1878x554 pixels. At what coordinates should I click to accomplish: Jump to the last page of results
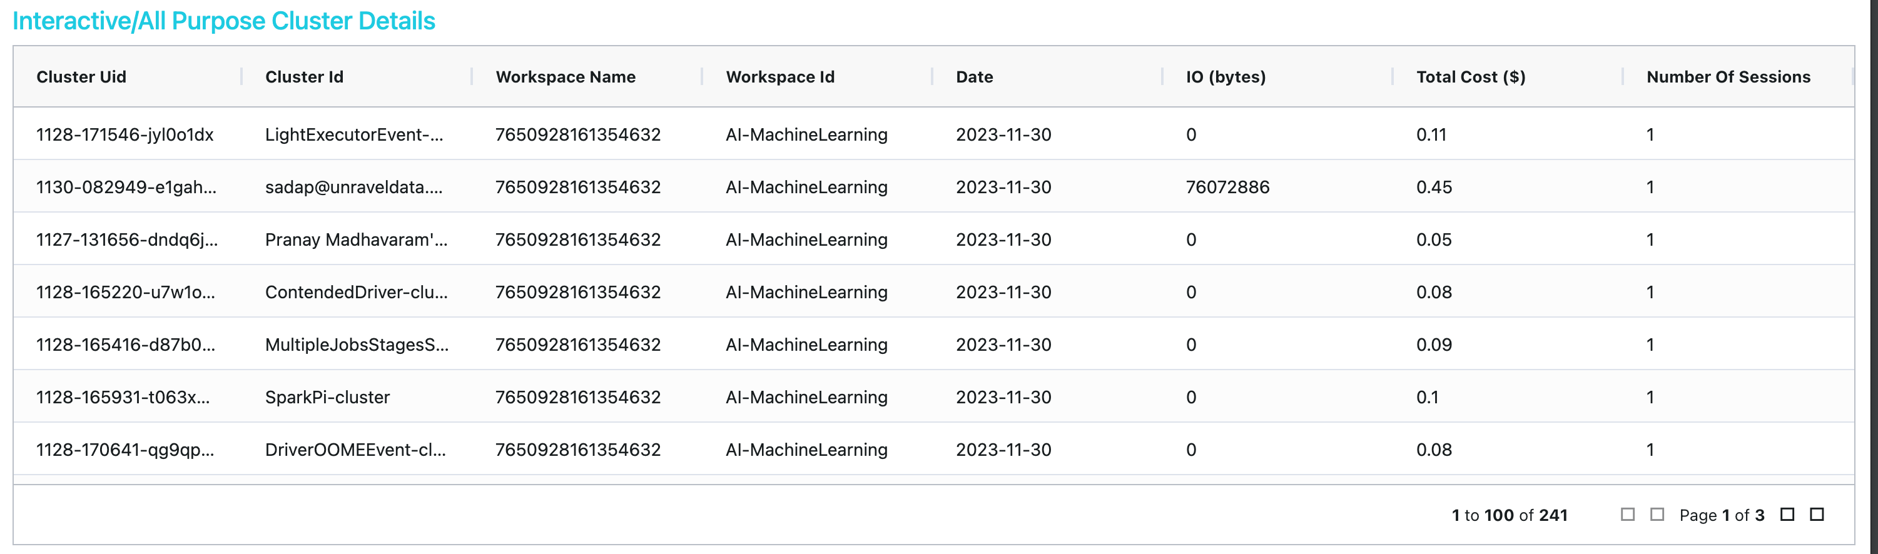click(1817, 515)
